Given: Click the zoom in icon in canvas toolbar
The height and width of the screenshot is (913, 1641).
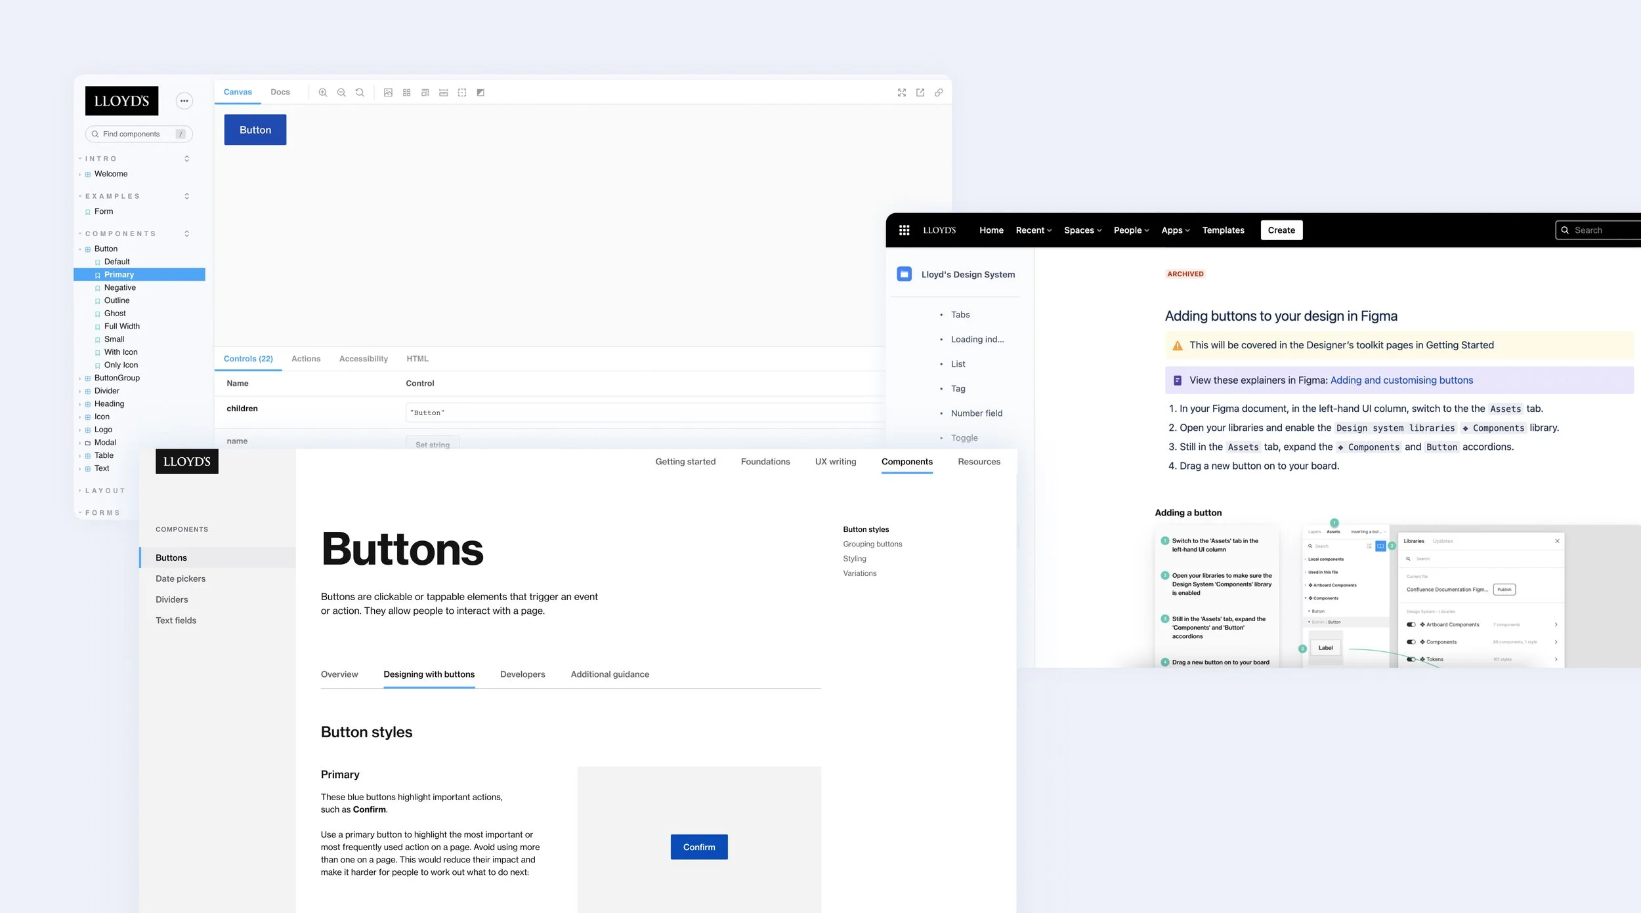Looking at the screenshot, I should tap(323, 92).
